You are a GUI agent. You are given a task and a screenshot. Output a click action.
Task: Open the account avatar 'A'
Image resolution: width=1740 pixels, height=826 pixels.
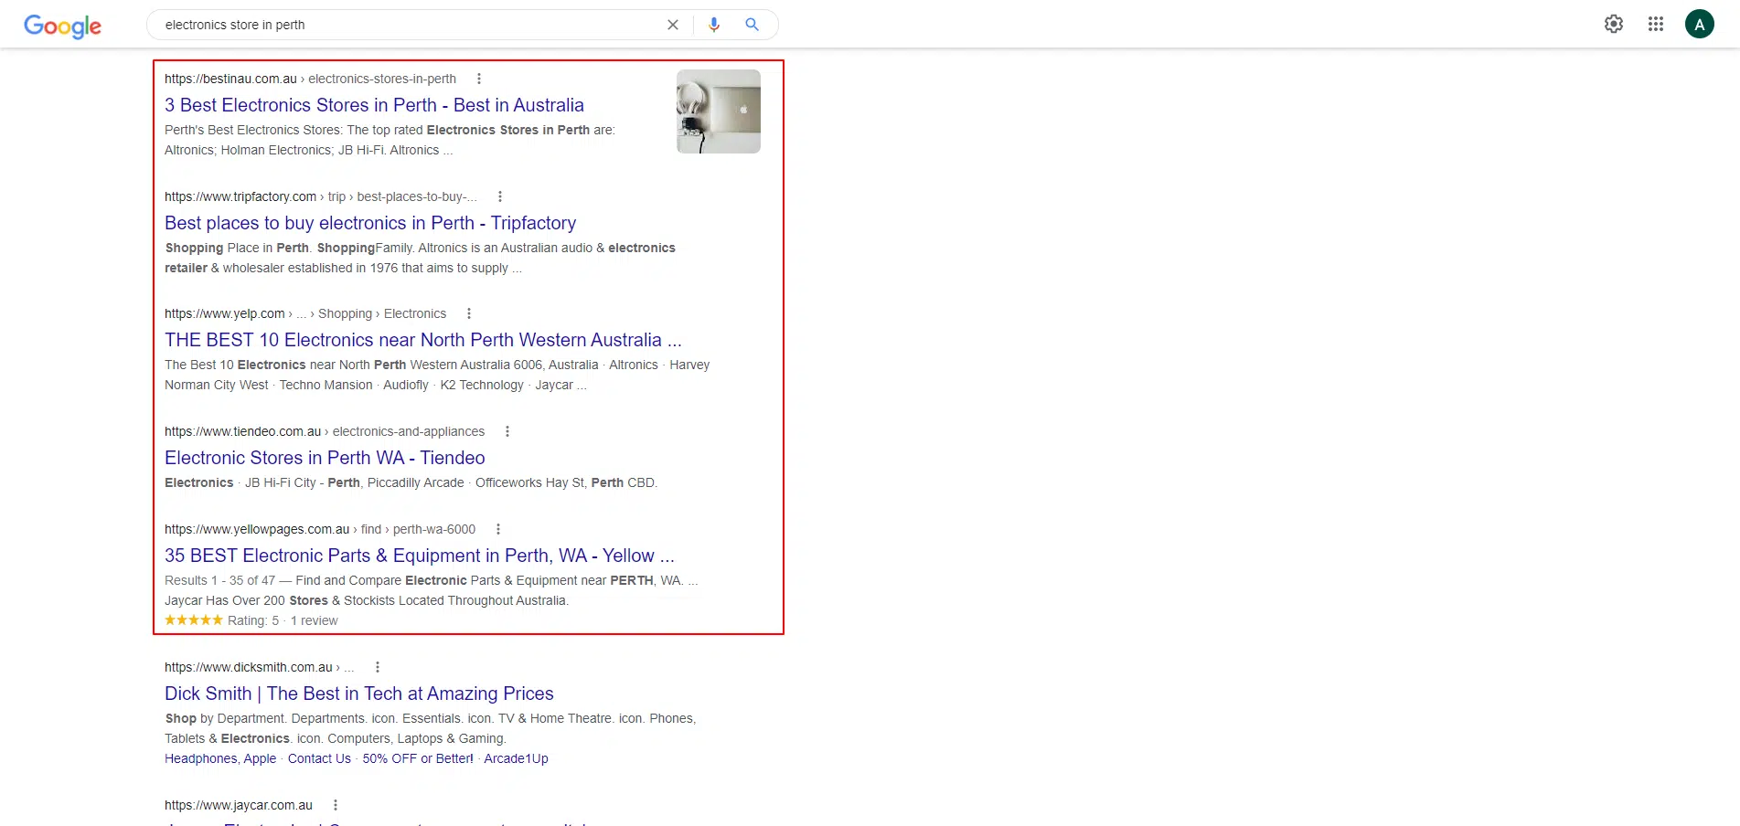coord(1700,25)
